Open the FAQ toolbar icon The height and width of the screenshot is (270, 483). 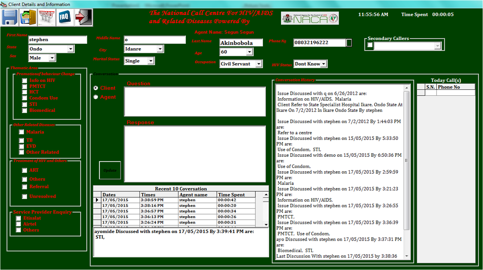(65, 17)
